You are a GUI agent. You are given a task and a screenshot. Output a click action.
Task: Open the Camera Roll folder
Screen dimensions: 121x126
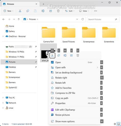pos(49,35)
